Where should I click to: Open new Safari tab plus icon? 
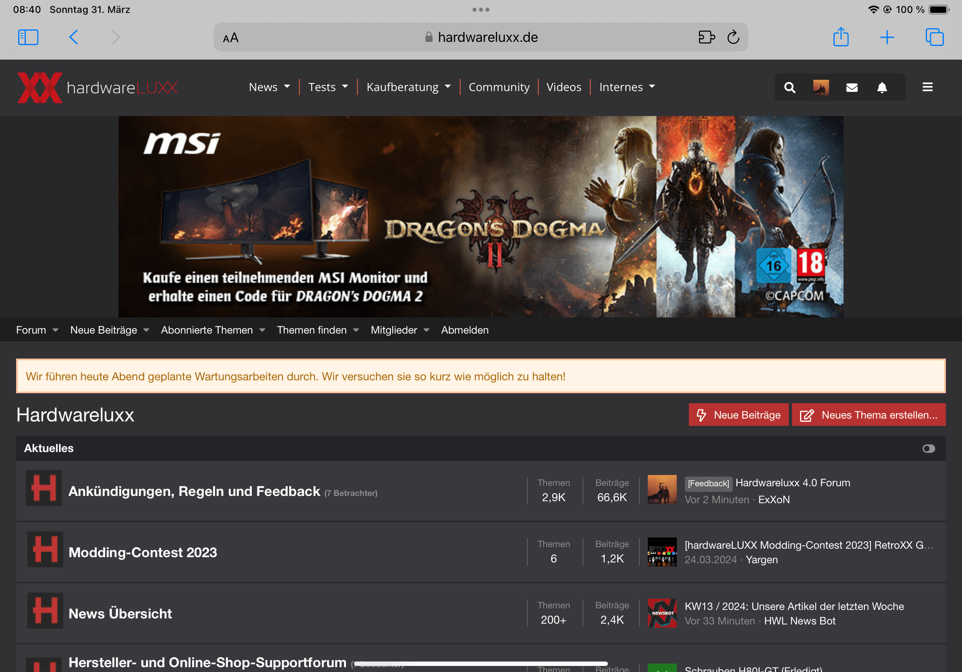click(x=887, y=37)
